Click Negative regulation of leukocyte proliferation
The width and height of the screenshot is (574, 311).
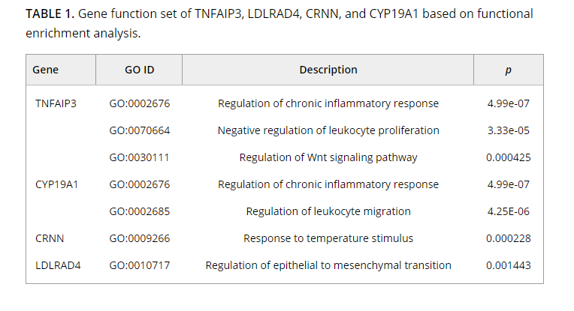tap(328, 130)
